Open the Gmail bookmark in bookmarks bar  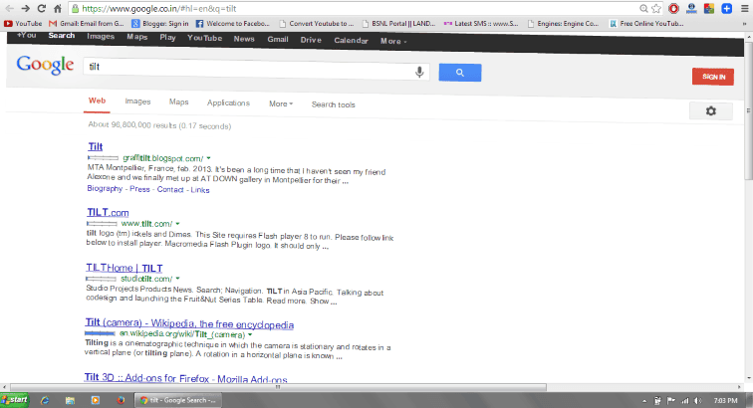coord(87,23)
